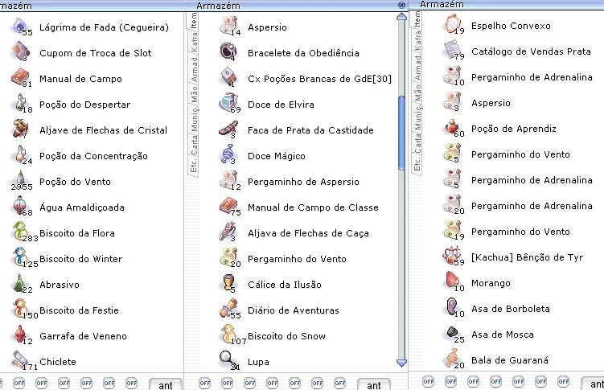Select the 'Manual de Campo' row in the left window

92,78
